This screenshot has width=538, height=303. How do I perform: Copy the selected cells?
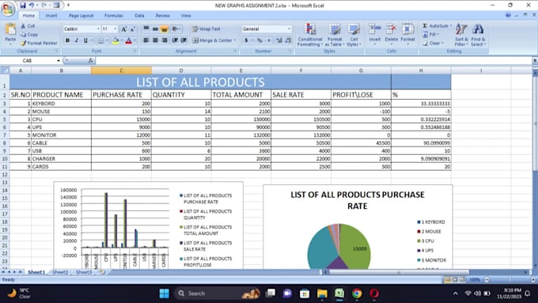point(29,35)
